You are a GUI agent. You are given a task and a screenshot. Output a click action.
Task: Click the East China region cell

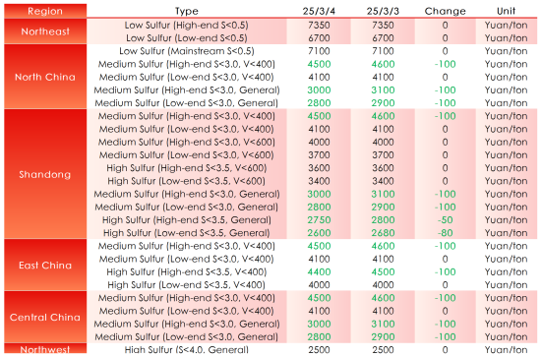pyautogui.click(x=45, y=265)
